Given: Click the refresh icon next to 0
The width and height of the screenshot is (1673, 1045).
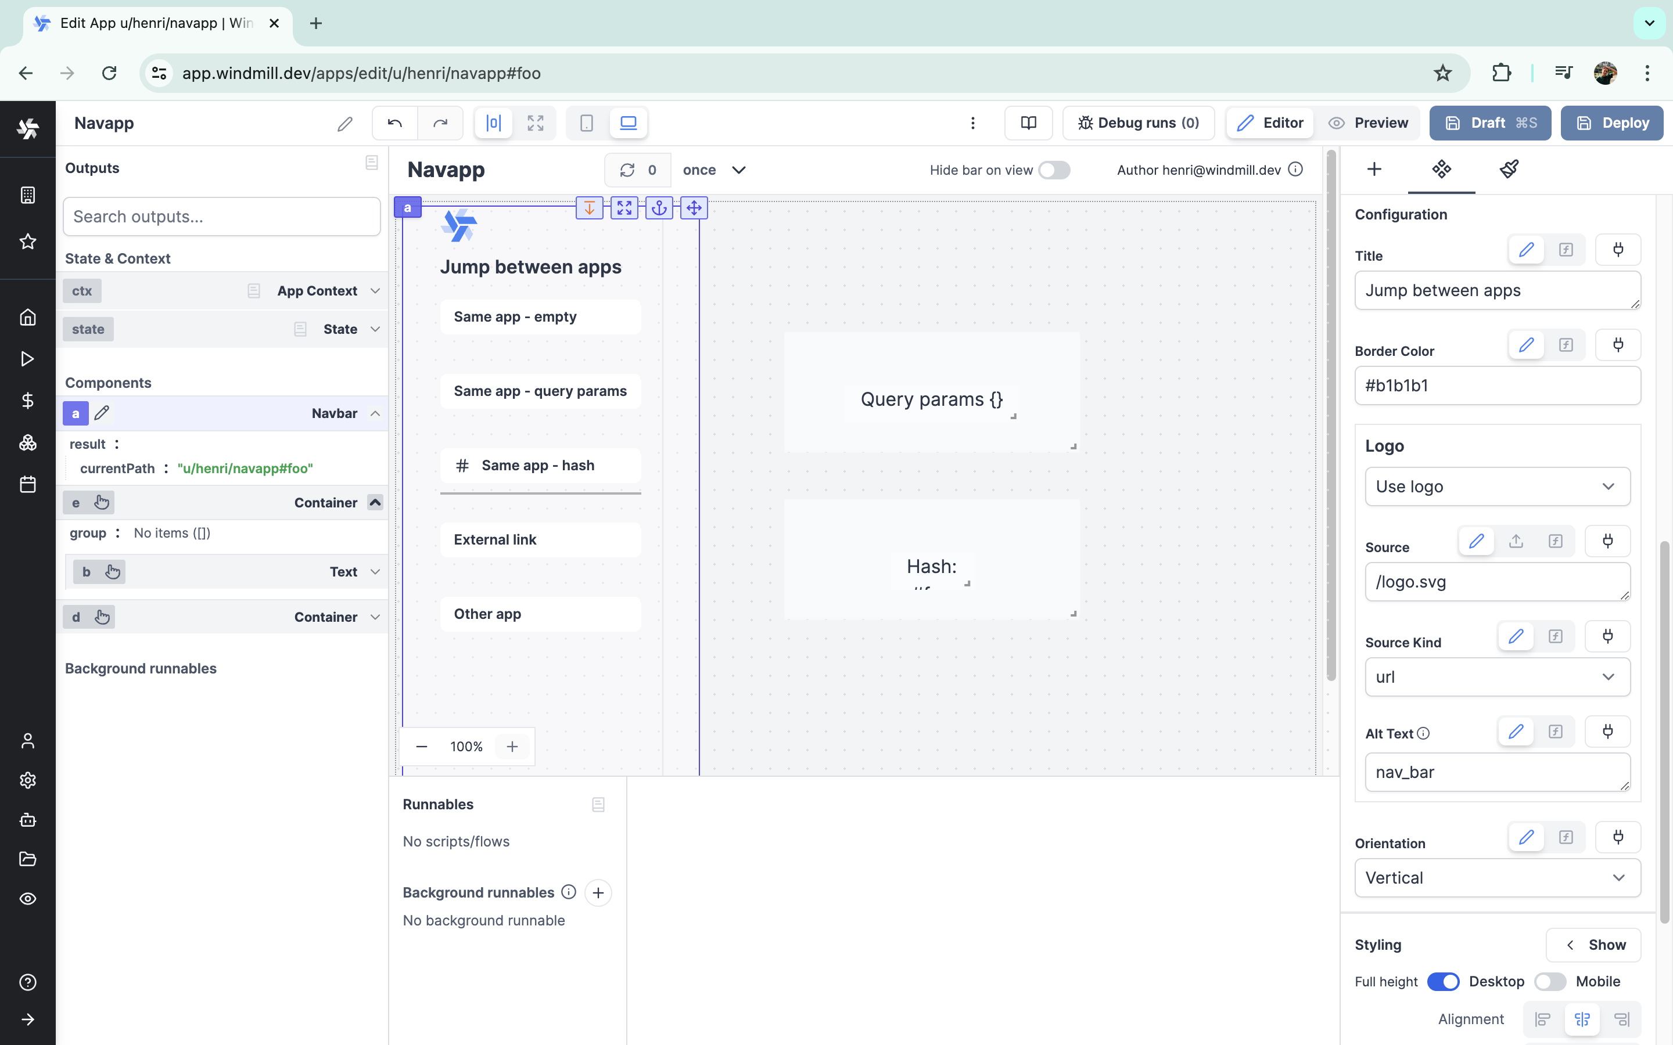Looking at the screenshot, I should 627,170.
